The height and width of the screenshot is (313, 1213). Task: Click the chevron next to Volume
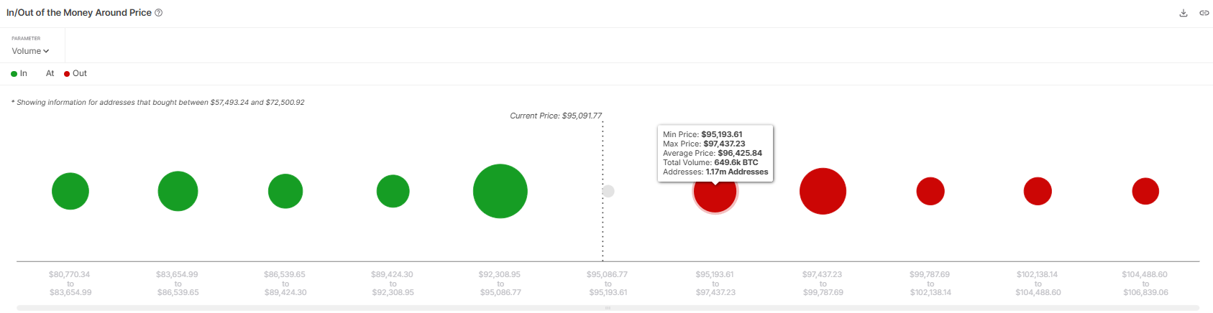(46, 51)
